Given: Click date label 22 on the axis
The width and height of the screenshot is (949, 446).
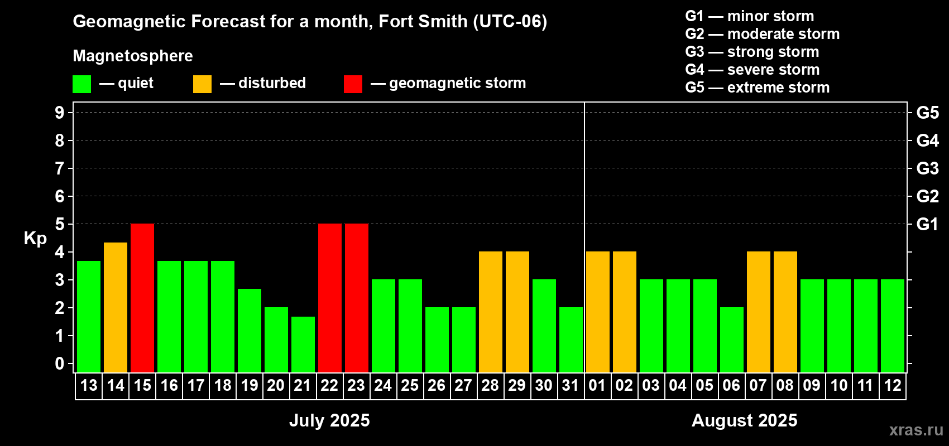Looking at the screenshot, I should (330, 385).
